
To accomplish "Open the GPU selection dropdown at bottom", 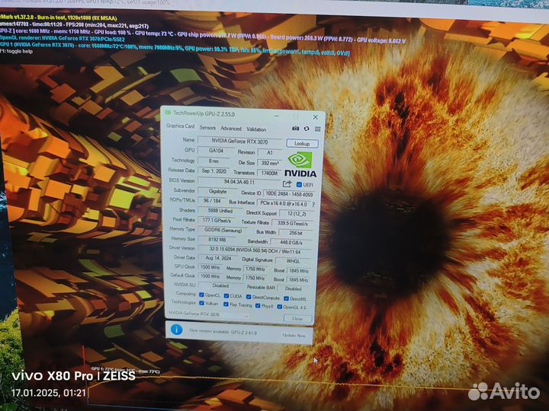I will [209, 314].
